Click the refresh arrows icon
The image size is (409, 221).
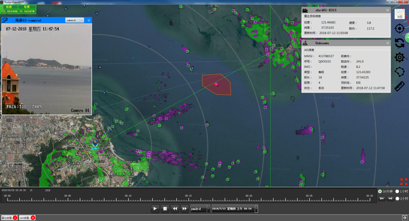tap(399, 43)
